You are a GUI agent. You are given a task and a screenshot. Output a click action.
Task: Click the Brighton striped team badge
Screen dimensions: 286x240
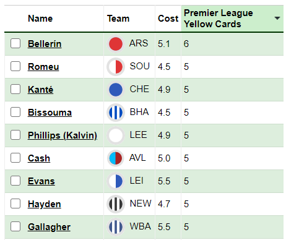(116, 113)
